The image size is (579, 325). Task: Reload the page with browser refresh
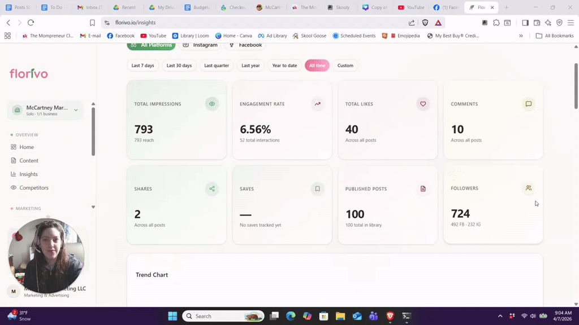click(31, 23)
